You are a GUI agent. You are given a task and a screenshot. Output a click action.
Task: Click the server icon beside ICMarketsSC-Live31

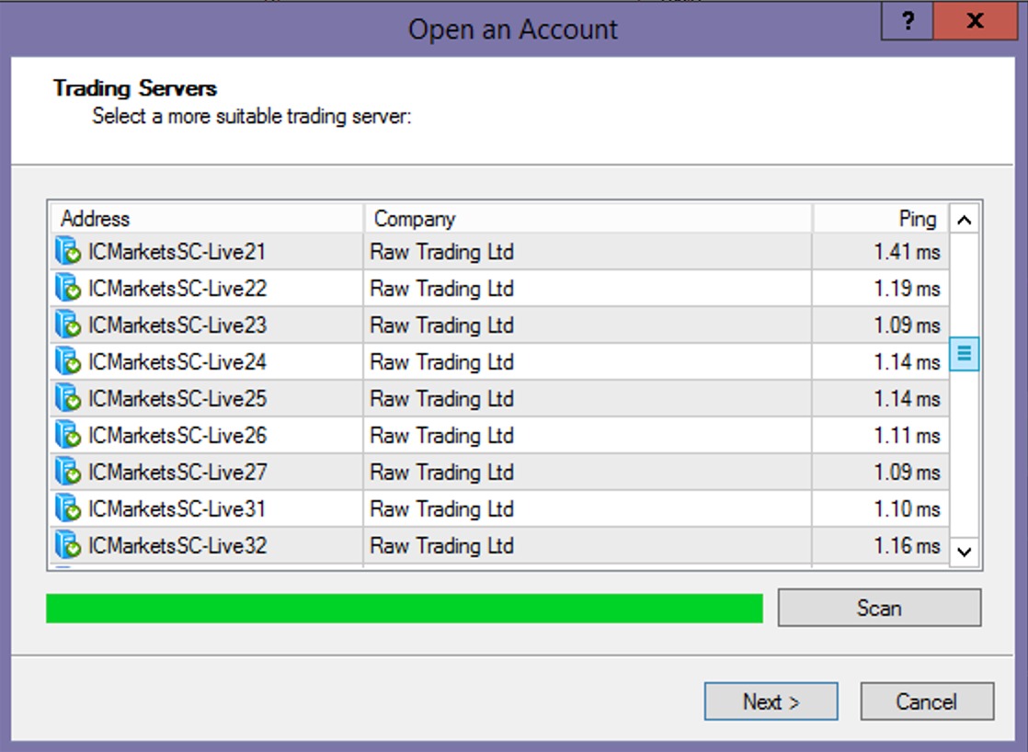pos(67,508)
